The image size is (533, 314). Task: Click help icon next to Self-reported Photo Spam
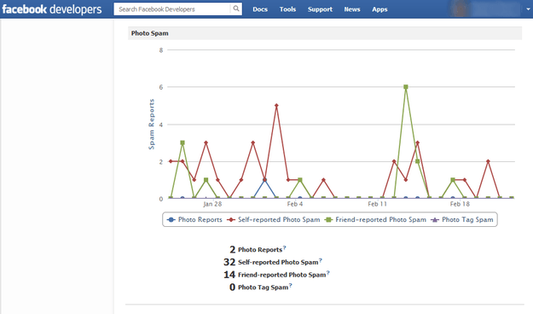320,260
